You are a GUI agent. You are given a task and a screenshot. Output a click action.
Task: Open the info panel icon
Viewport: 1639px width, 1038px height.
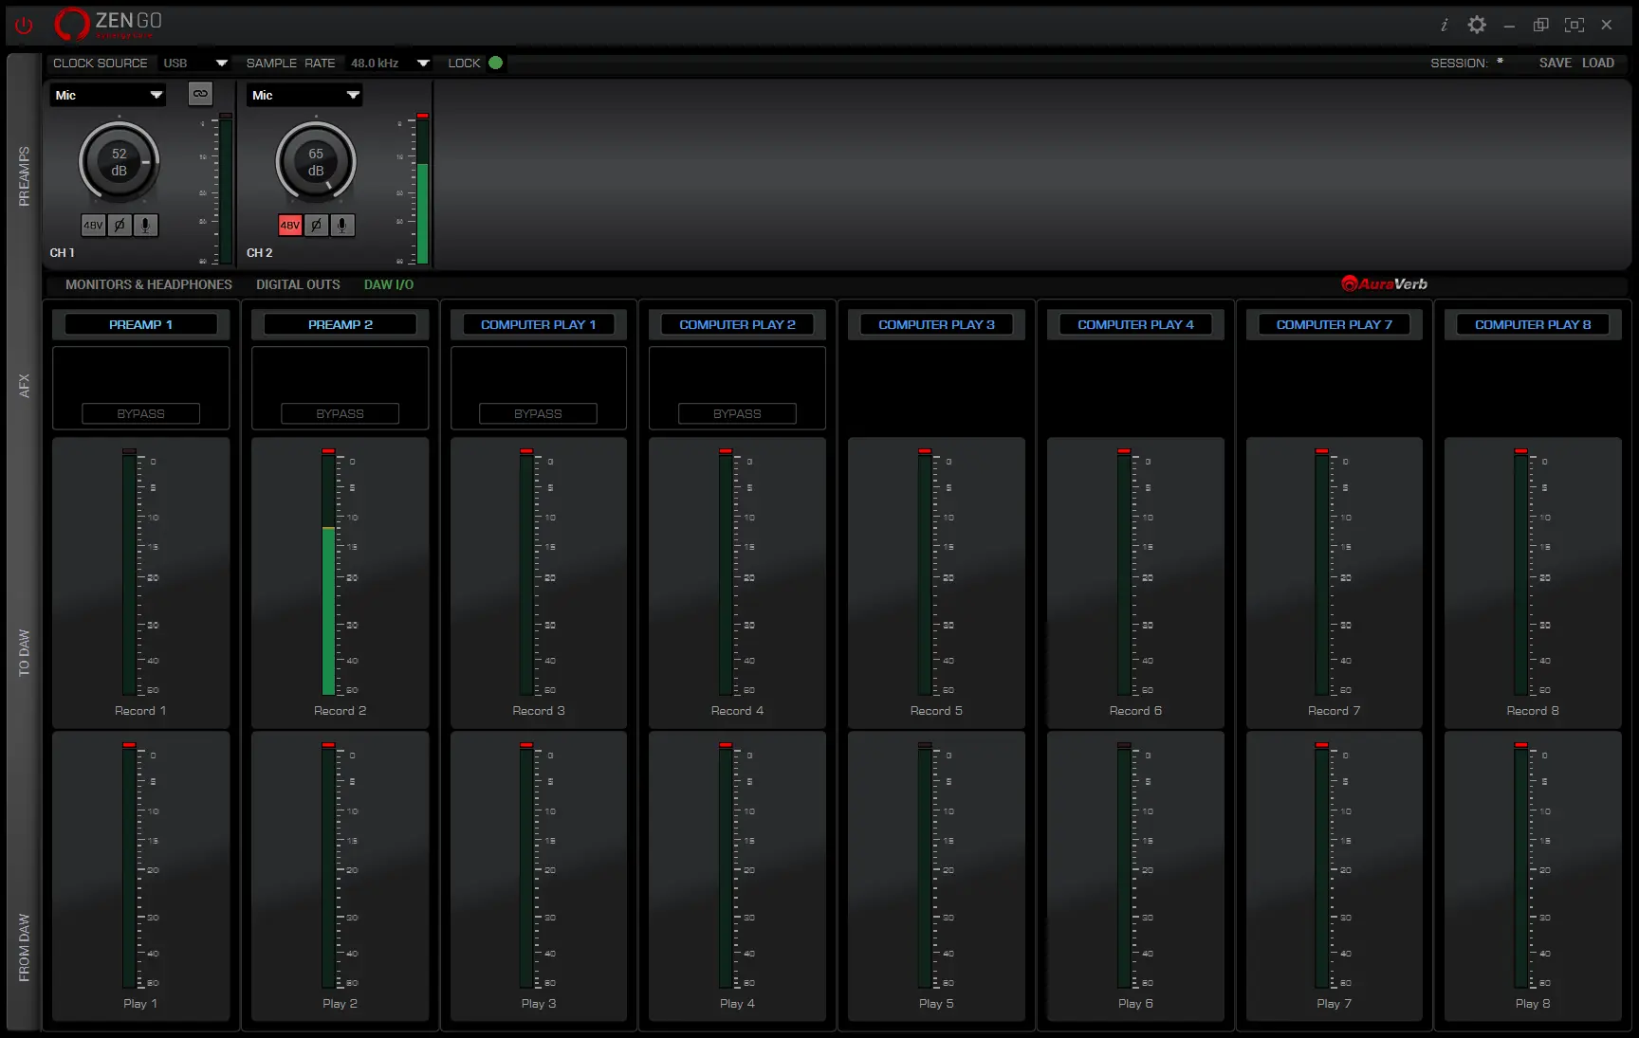click(x=1444, y=26)
